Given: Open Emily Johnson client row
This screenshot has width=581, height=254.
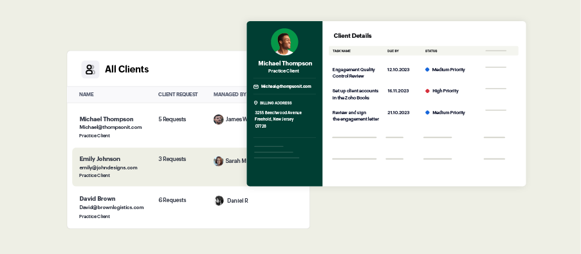Looking at the screenshot, I should (x=160, y=167).
